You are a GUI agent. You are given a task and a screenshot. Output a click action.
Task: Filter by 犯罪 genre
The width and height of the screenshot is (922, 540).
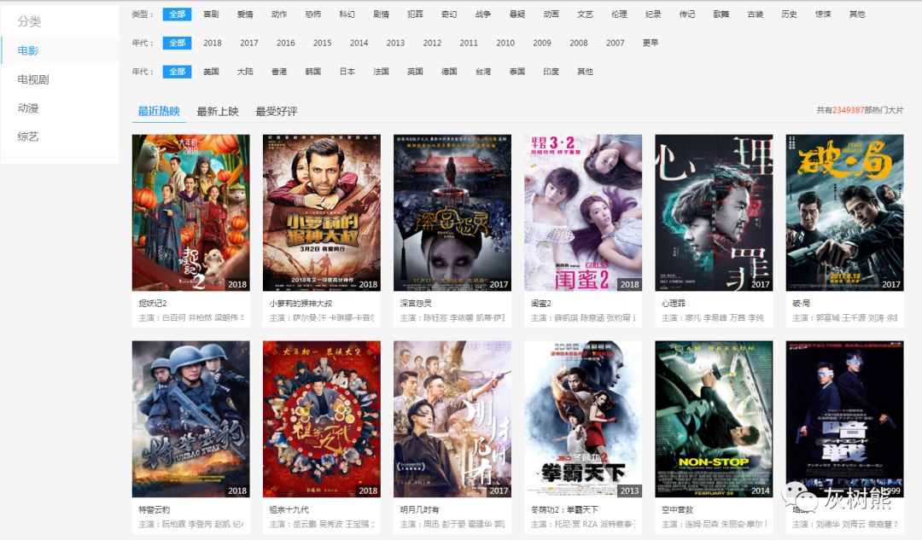click(415, 15)
